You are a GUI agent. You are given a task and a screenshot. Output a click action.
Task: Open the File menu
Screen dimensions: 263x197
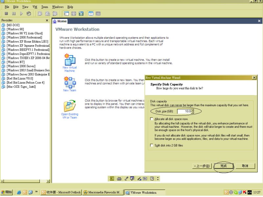7,7
